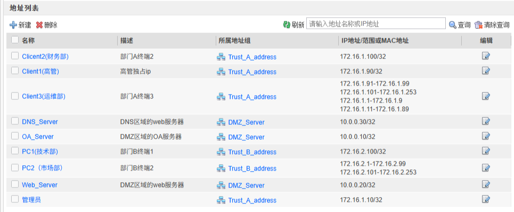Click address group icon in DNS_Server row
The width and height of the screenshot is (514, 212).
point(221,122)
